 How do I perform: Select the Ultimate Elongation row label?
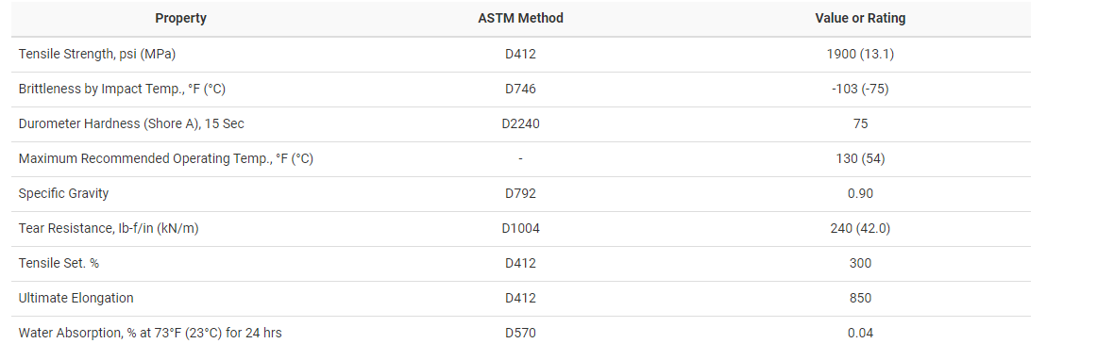pos(76,299)
